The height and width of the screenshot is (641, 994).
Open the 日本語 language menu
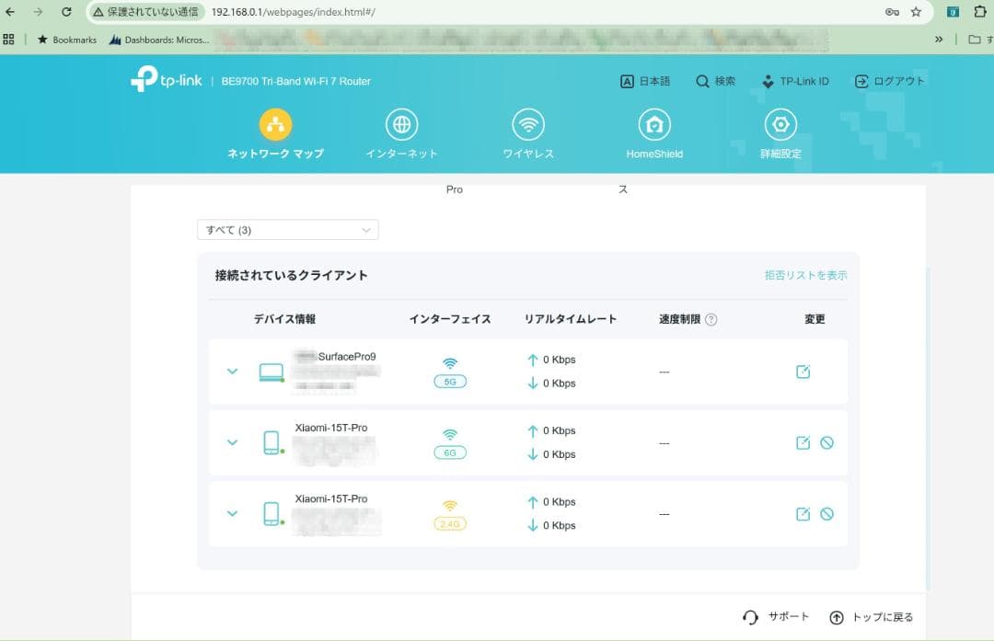pos(645,81)
